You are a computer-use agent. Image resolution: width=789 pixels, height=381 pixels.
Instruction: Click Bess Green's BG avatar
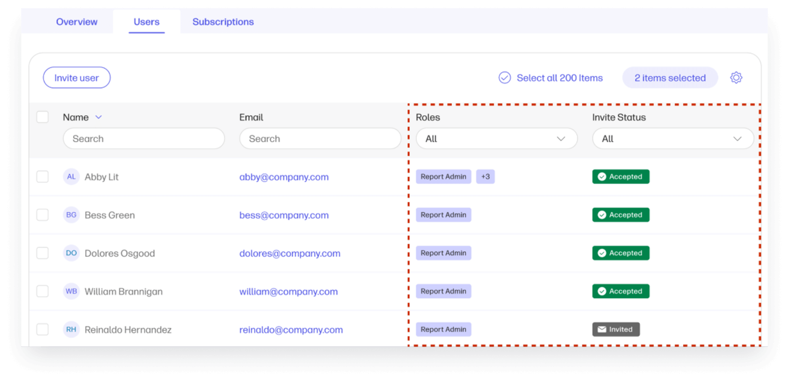pyautogui.click(x=71, y=215)
